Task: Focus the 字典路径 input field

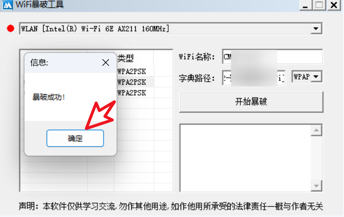Action: pyautogui.click(x=254, y=78)
